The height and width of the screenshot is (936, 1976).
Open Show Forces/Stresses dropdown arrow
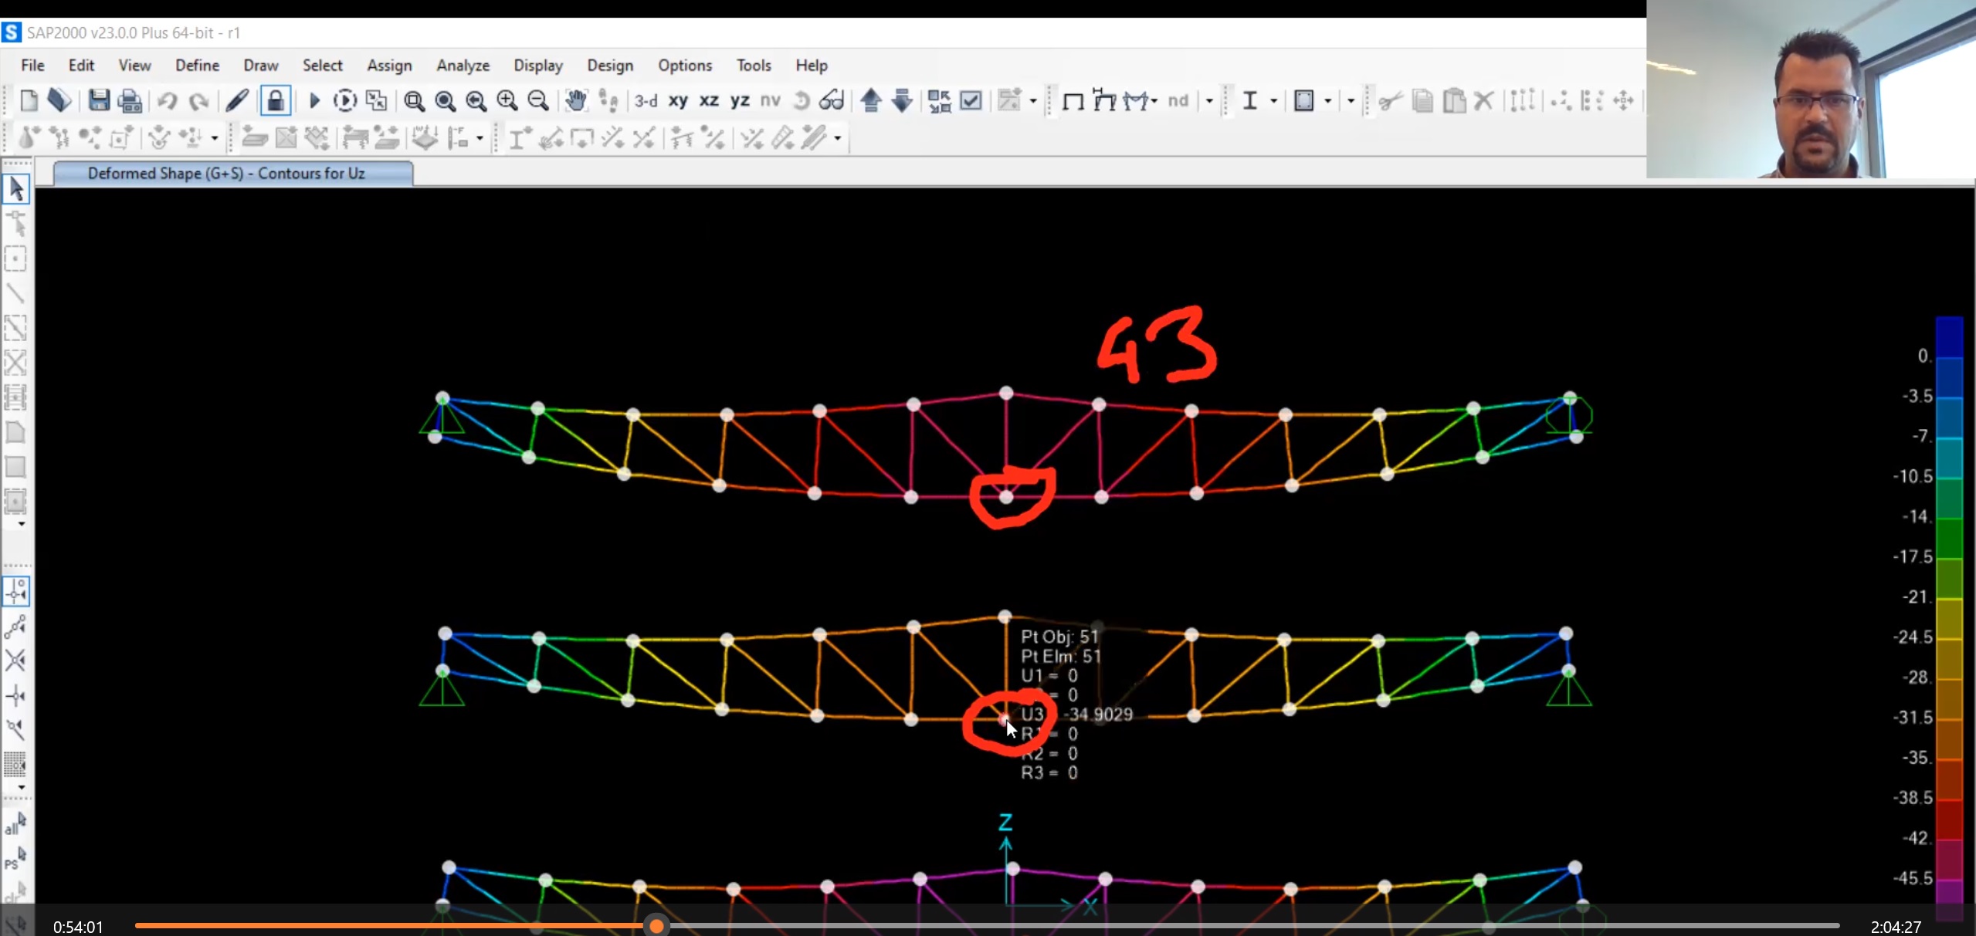click(1154, 101)
